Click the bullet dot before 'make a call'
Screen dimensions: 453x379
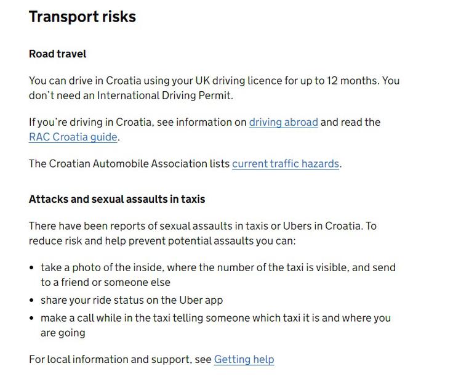(x=32, y=318)
